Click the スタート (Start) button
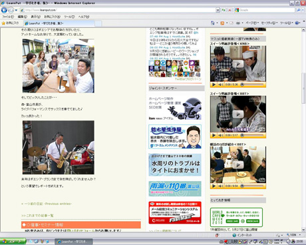 click(13, 242)
